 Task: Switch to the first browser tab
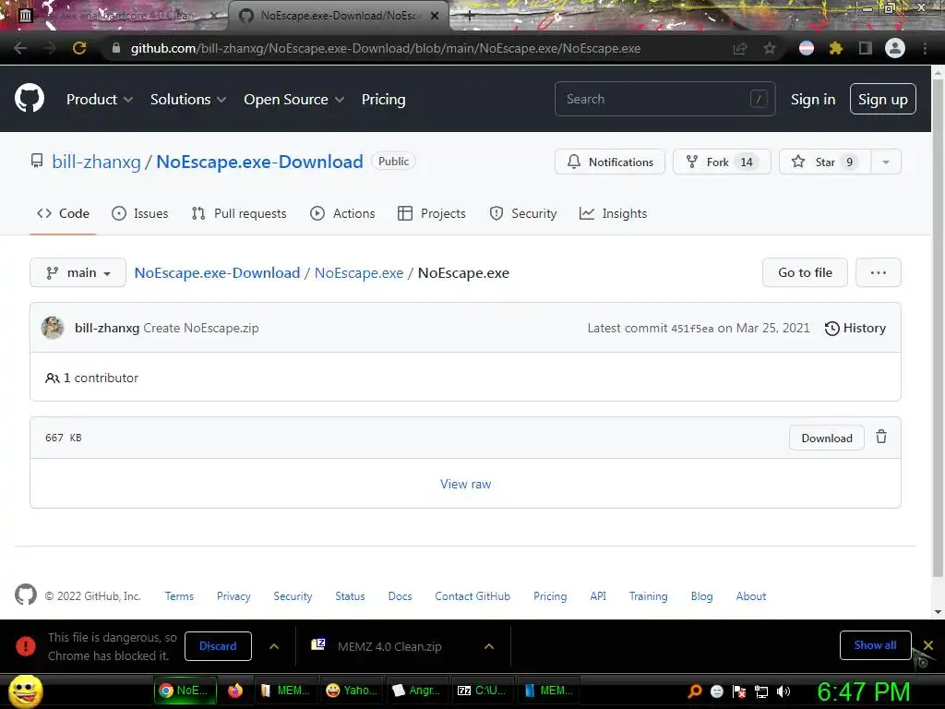pyautogui.click(x=121, y=17)
